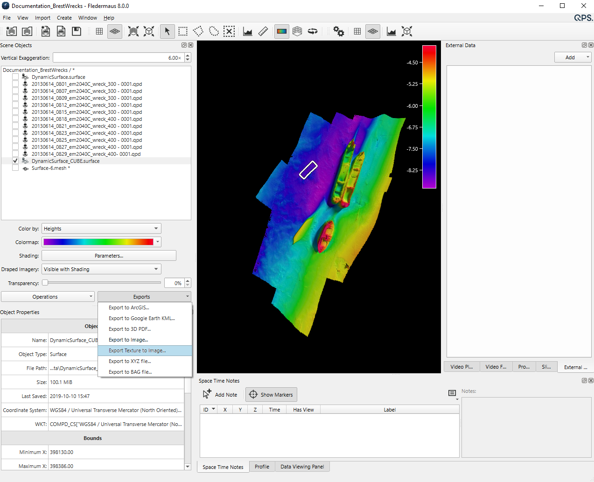Open the Color by Heights dropdown
Image resolution: width=594 pixels, height=482 pixels.
[101, 229]
